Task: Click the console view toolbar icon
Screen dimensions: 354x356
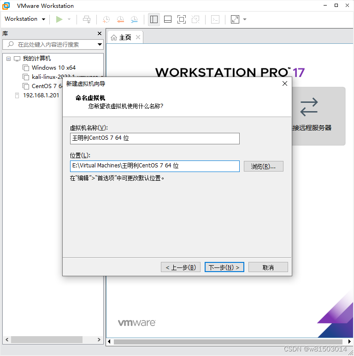Action: point(215,19)
